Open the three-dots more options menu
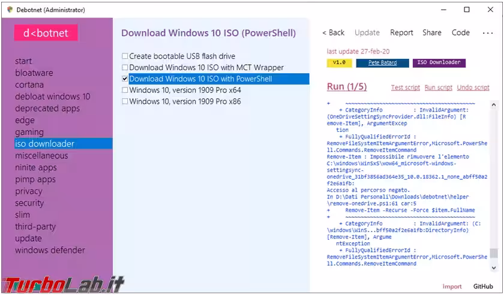The image size is (504, 295). (487, 33)
